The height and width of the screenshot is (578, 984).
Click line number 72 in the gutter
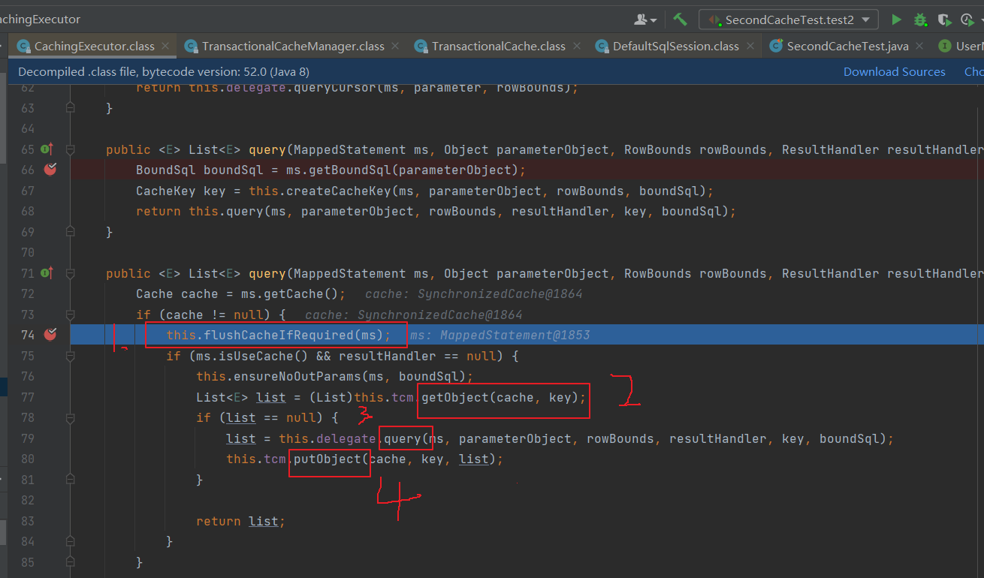tap(27, 294)
